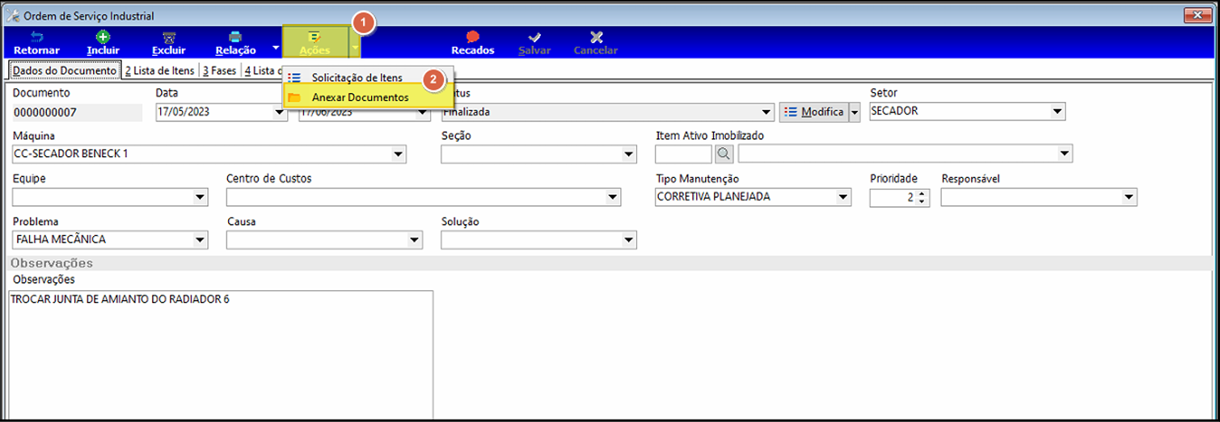Open the Recados message icon
This screenshot has height=422, width=1220.
tap(473, 37)
